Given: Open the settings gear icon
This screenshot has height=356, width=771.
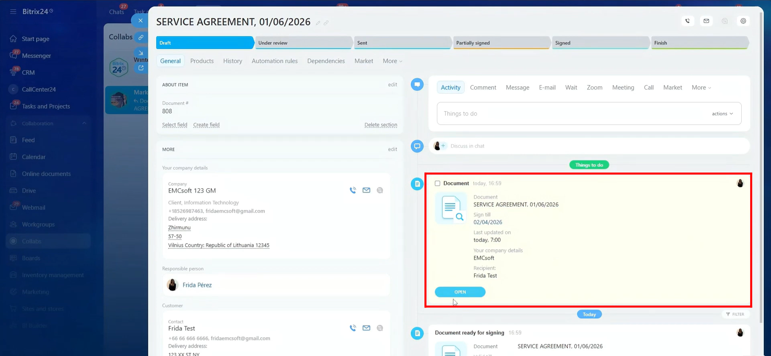Looking at the screenshot, I should [x=743, y=21].
